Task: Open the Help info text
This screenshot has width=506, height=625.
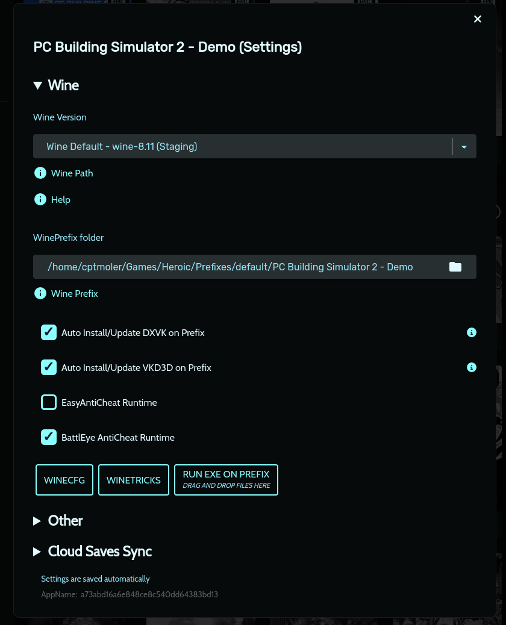Action: coord(61,199)
